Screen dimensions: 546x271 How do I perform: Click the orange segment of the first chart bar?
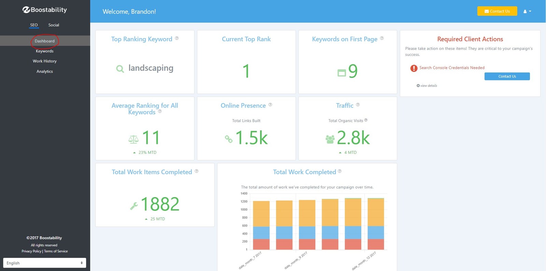261,214
